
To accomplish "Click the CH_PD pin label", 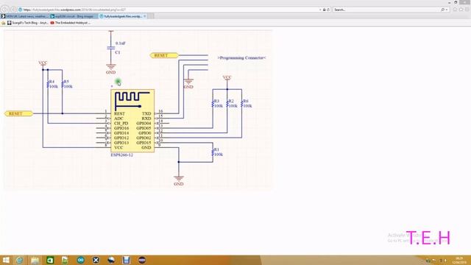I will [121, 123].
